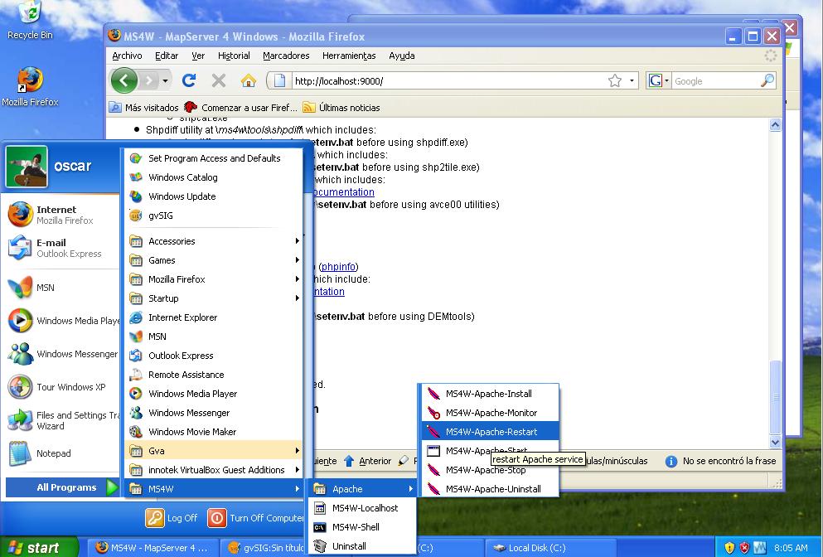
Task: Click the bookmark star in address bar
Action: point(614,80)
